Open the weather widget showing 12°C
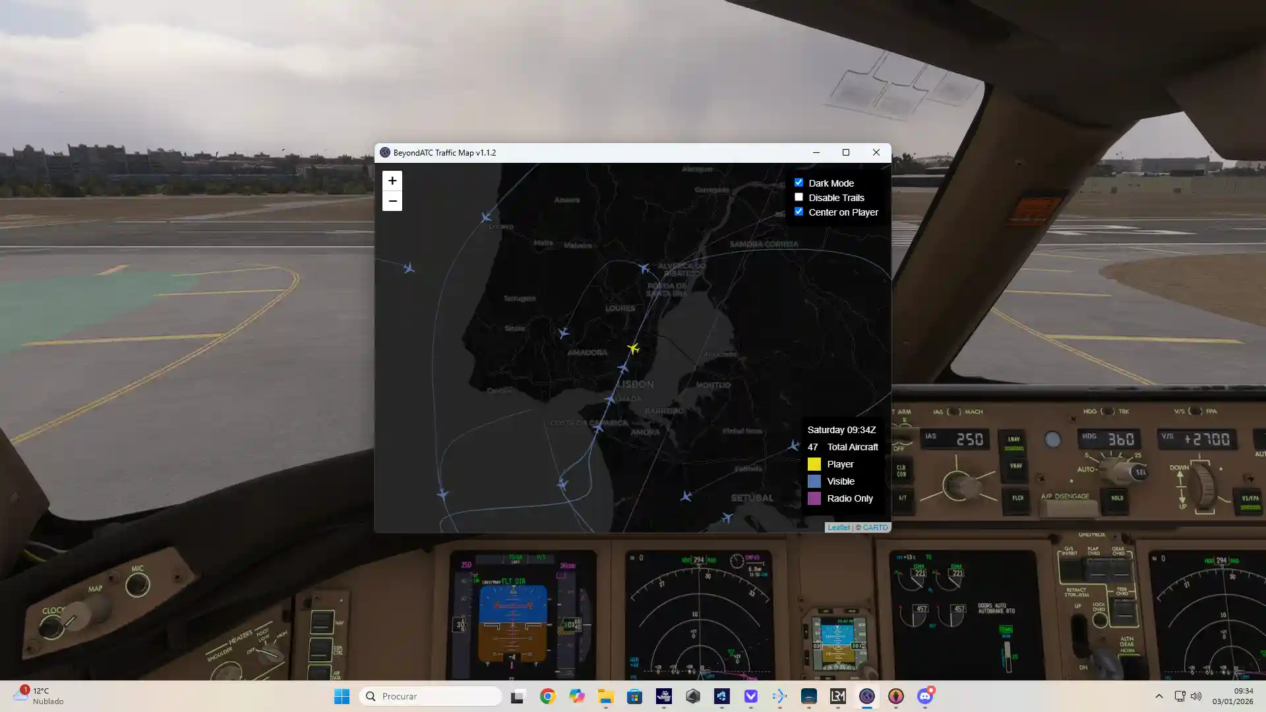Image resolution: width=1266 pixels, height=712 pixels. 40,696
